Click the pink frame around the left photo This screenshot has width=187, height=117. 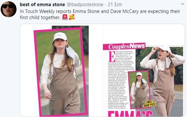point(61,72)
